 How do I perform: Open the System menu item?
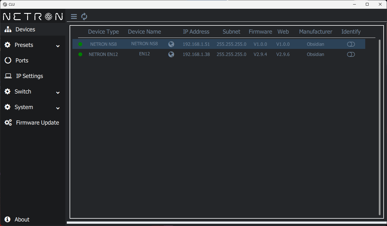point(33,107)
